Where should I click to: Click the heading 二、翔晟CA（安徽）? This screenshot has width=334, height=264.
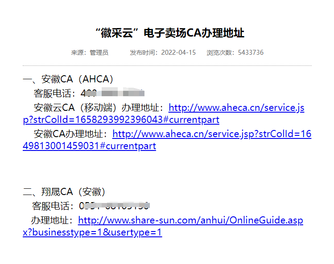tap(66, 192)
